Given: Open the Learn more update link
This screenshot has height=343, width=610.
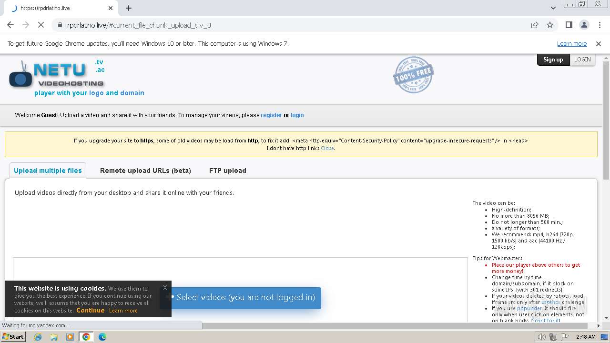Looking at the screenshot, I should 572,43.
